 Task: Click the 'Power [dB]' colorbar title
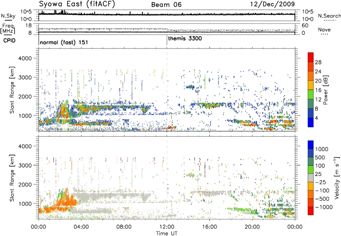click(x=325, y=90)
